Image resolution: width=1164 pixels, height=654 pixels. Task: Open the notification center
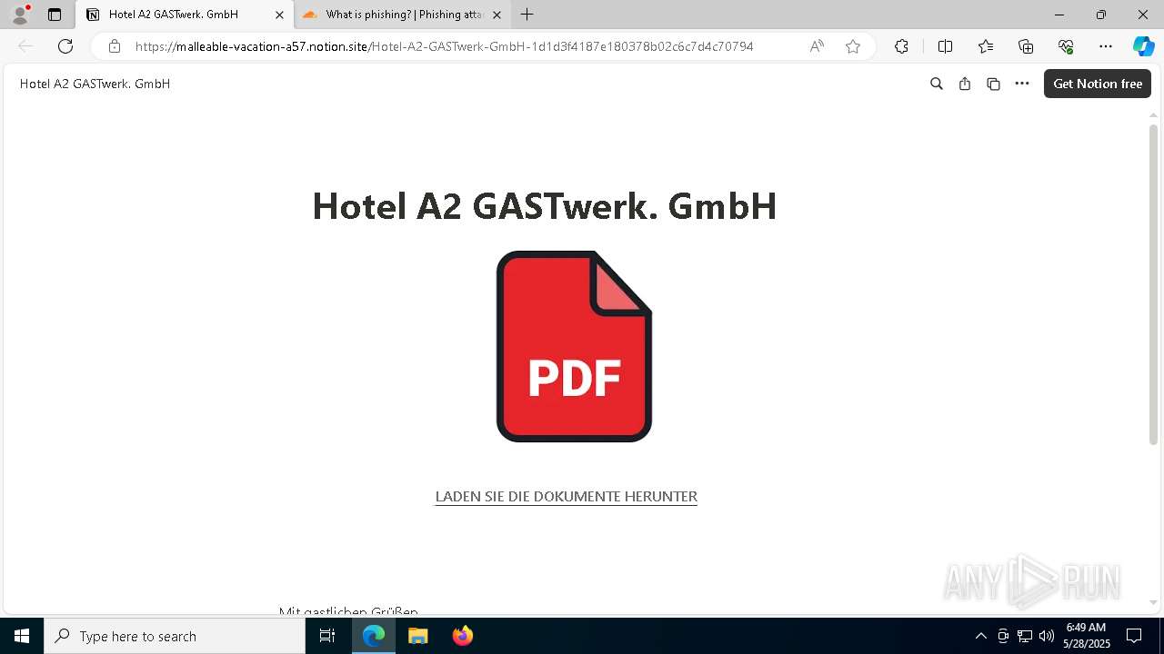coord(1134,636)
